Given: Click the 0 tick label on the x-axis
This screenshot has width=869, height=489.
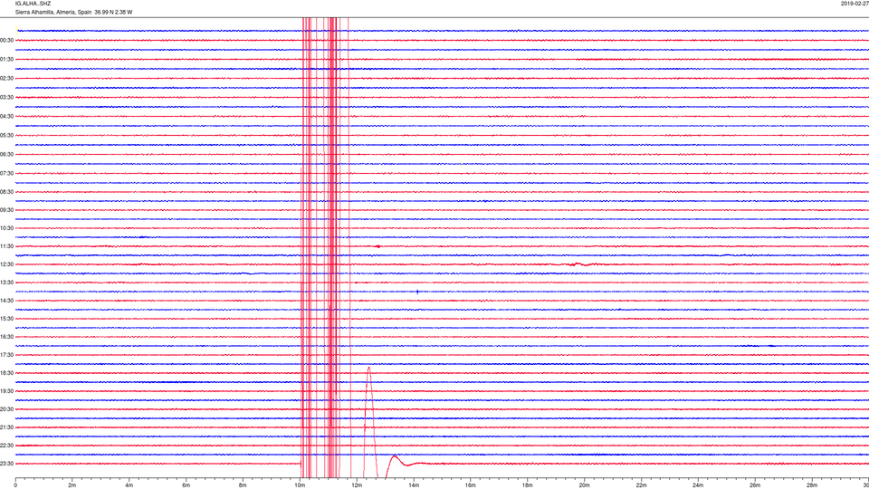Looking at the screenshot, I should [15, 485].
